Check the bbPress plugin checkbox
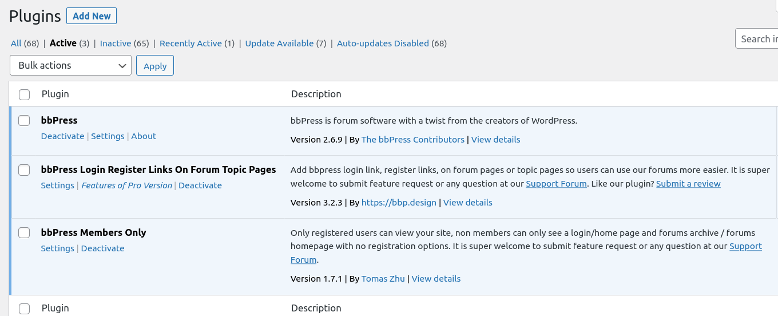This screenshot has width=778, height=316. [24, 121]
